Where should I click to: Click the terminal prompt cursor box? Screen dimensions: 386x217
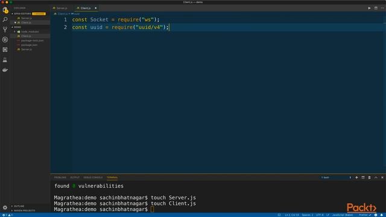coord(153,209)
